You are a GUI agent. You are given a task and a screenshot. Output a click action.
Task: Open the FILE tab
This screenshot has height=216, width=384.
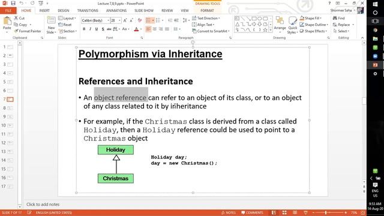point(8,11)
